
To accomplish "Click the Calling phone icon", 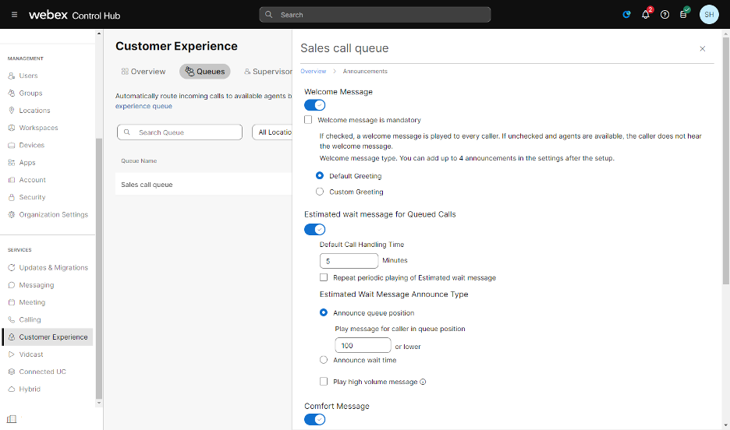I will pyautogui.click(x=12, y=320).
